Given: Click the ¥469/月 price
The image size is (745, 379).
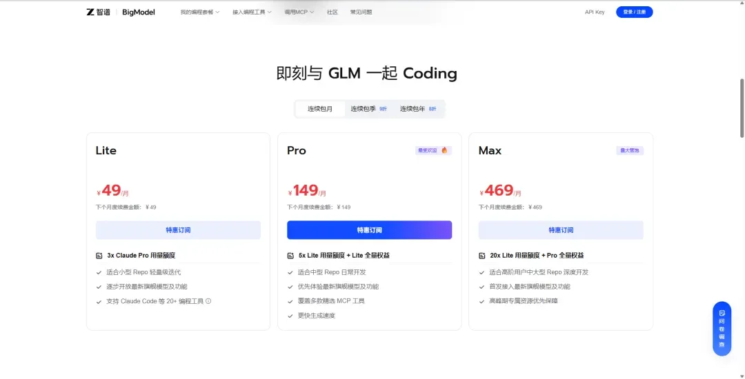Looking at the screenshot, I should (500, 191).
